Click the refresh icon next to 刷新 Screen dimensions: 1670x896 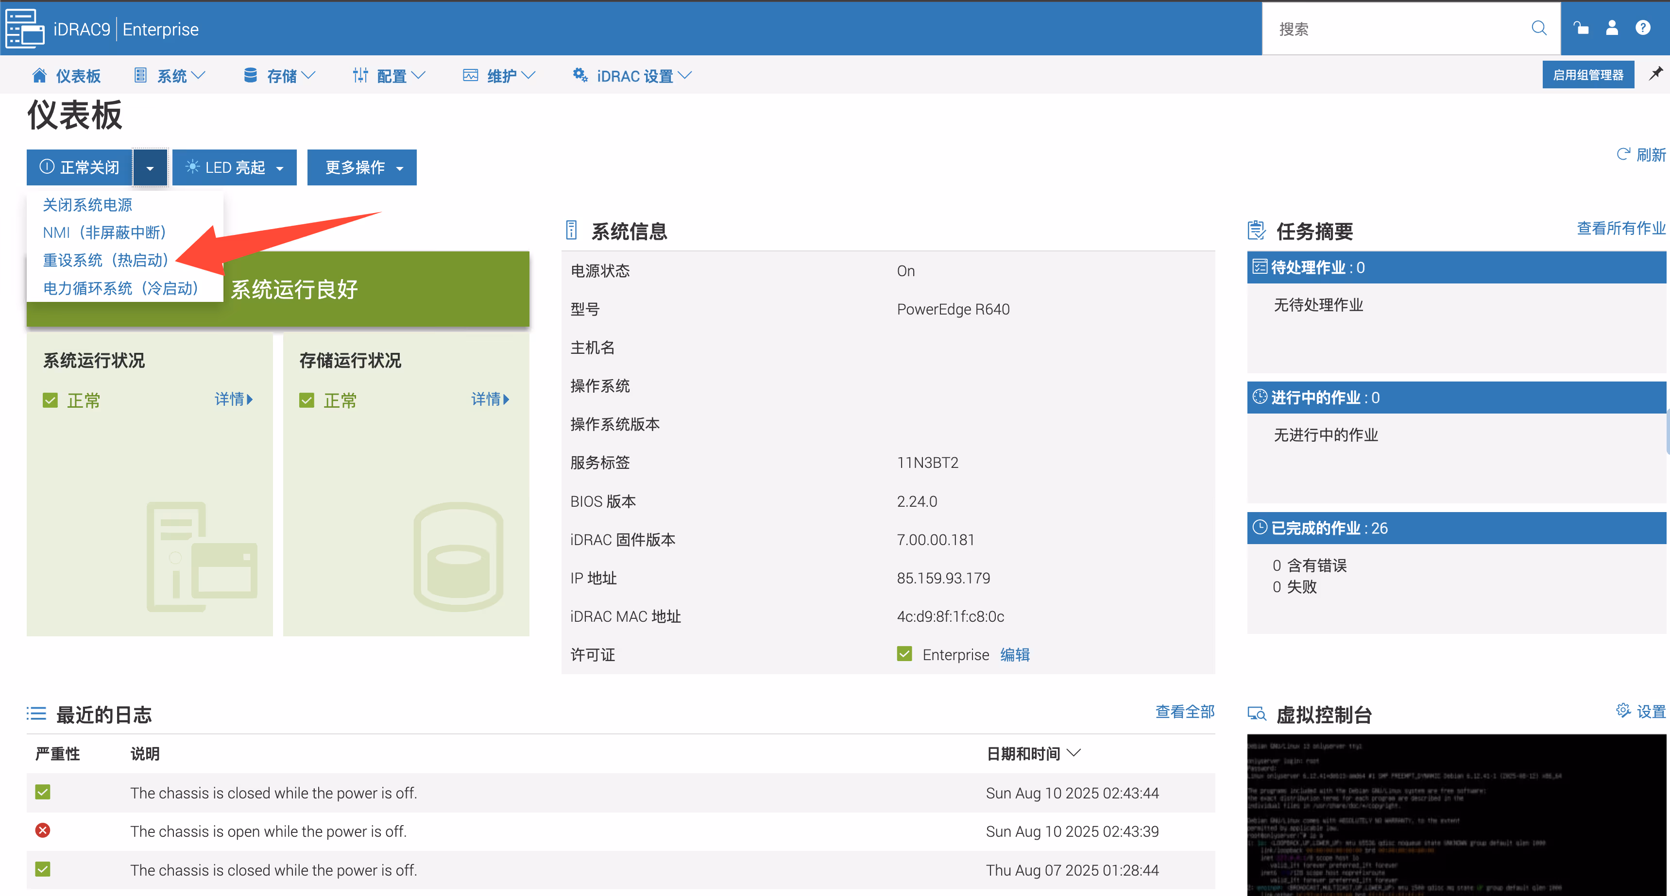coord(1623,154)
